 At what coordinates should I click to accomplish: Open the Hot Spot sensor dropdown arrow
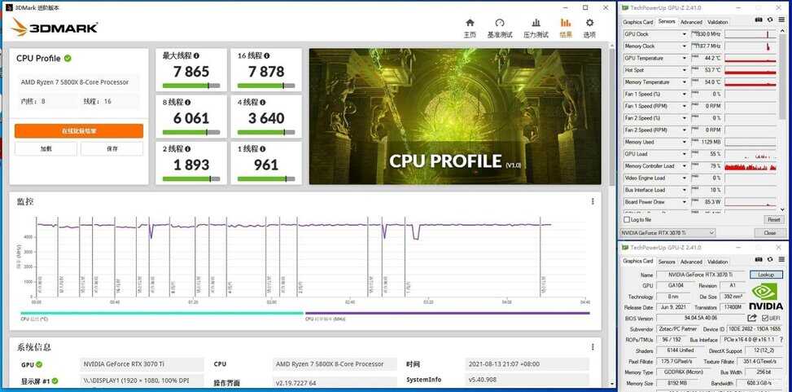[x=685, y=70]
